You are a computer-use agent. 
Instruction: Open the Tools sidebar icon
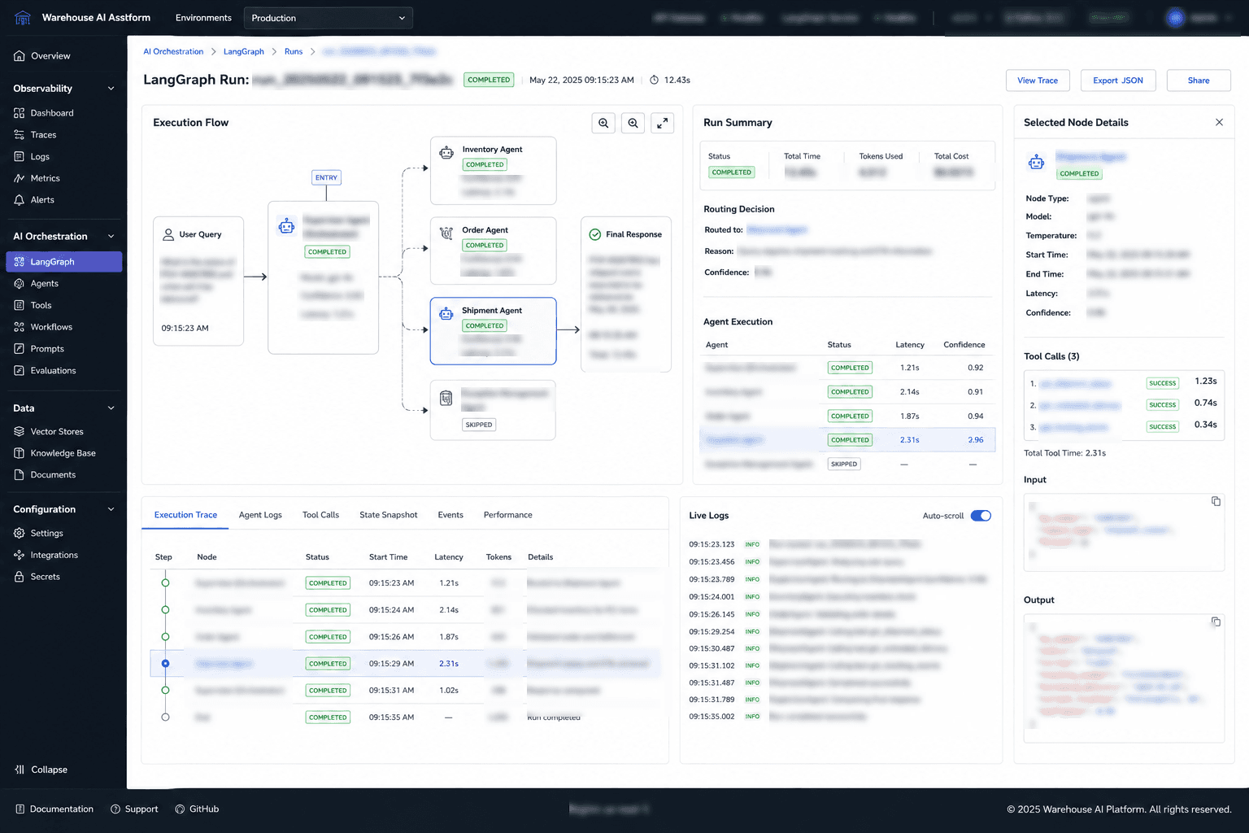coord(20,306)
